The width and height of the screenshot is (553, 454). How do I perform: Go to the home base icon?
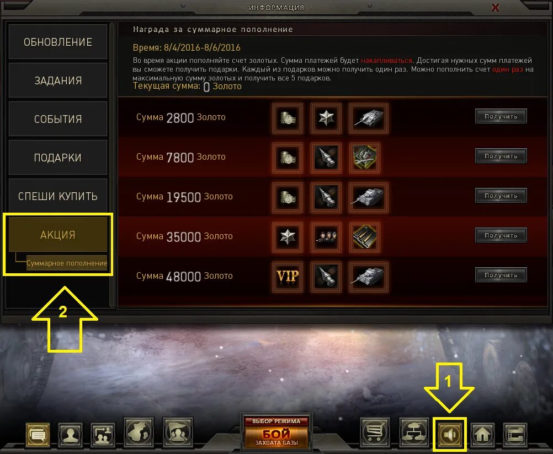click(x=482, y=434)
